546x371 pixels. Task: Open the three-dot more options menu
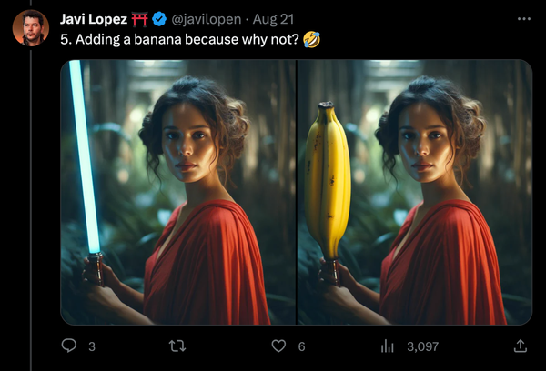tap(523, 19)
